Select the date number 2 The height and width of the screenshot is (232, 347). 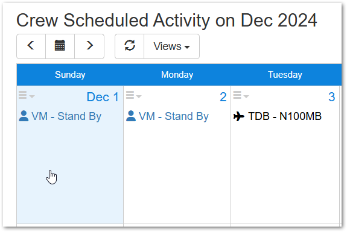[223, 97]
